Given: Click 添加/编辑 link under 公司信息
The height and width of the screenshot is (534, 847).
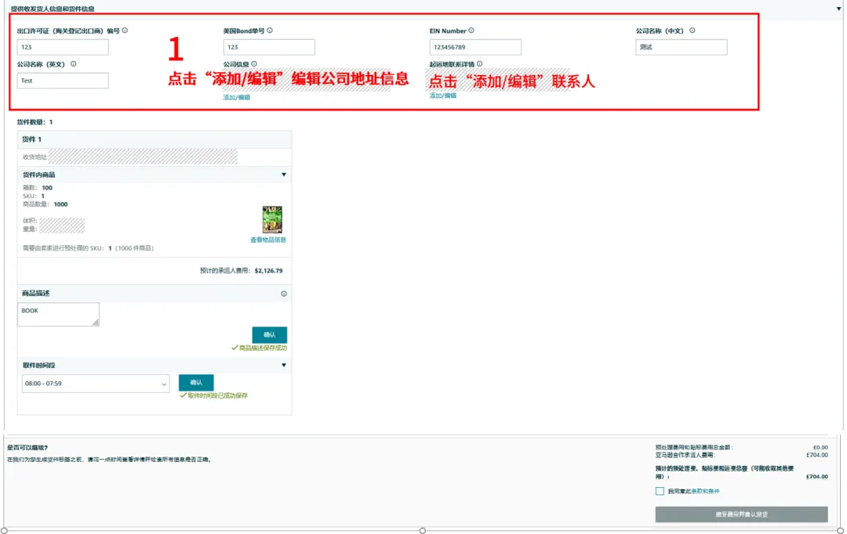Looking at the screenshot, I should click(x=236, y=97).
